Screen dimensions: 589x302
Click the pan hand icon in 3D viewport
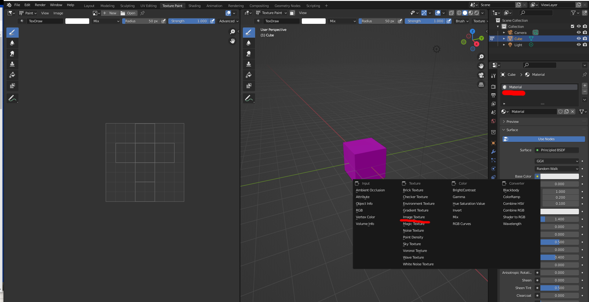481,66
